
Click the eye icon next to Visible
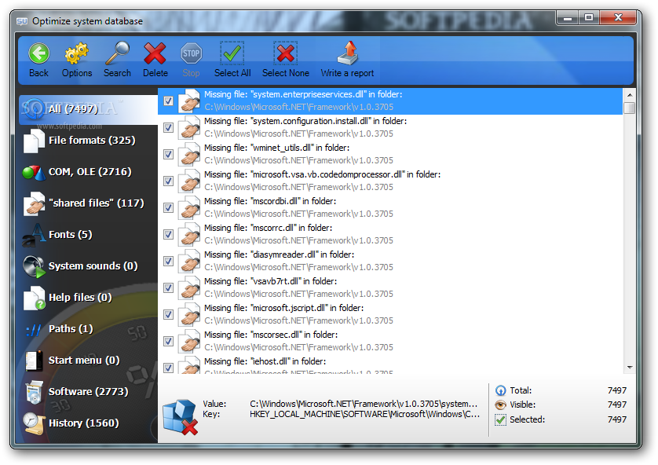(500, 405)
